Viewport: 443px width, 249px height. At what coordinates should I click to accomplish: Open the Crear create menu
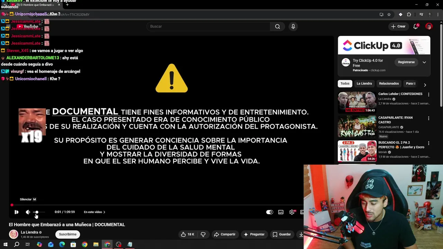click(x=398, y=26)
